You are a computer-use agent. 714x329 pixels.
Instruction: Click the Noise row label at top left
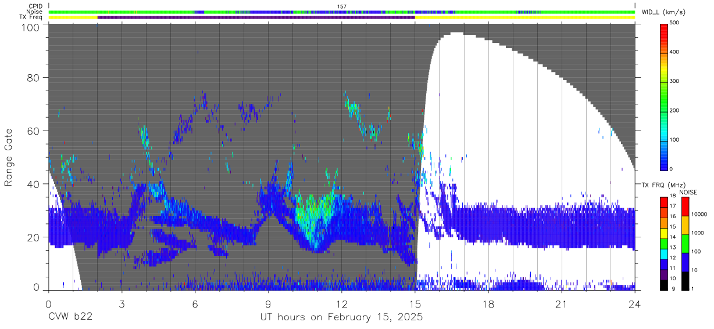tap(35, 12)
